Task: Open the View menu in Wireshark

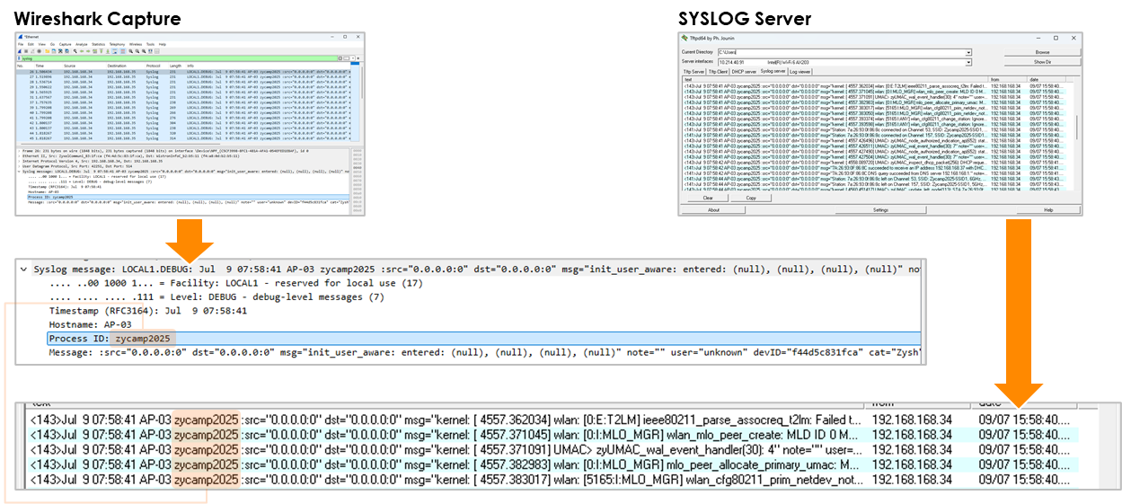Action: pos(41,44)
